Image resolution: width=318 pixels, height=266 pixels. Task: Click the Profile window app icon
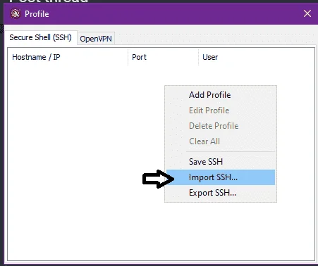(16, 14)
